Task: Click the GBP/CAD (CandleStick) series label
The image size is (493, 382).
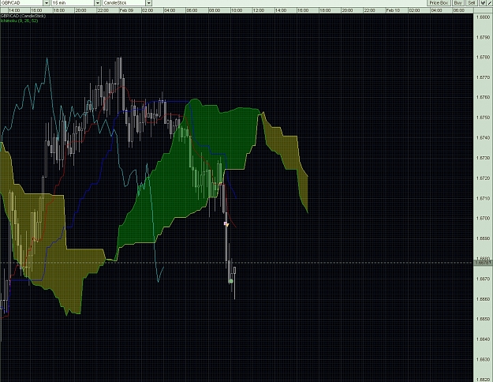Action: [23, 16]
